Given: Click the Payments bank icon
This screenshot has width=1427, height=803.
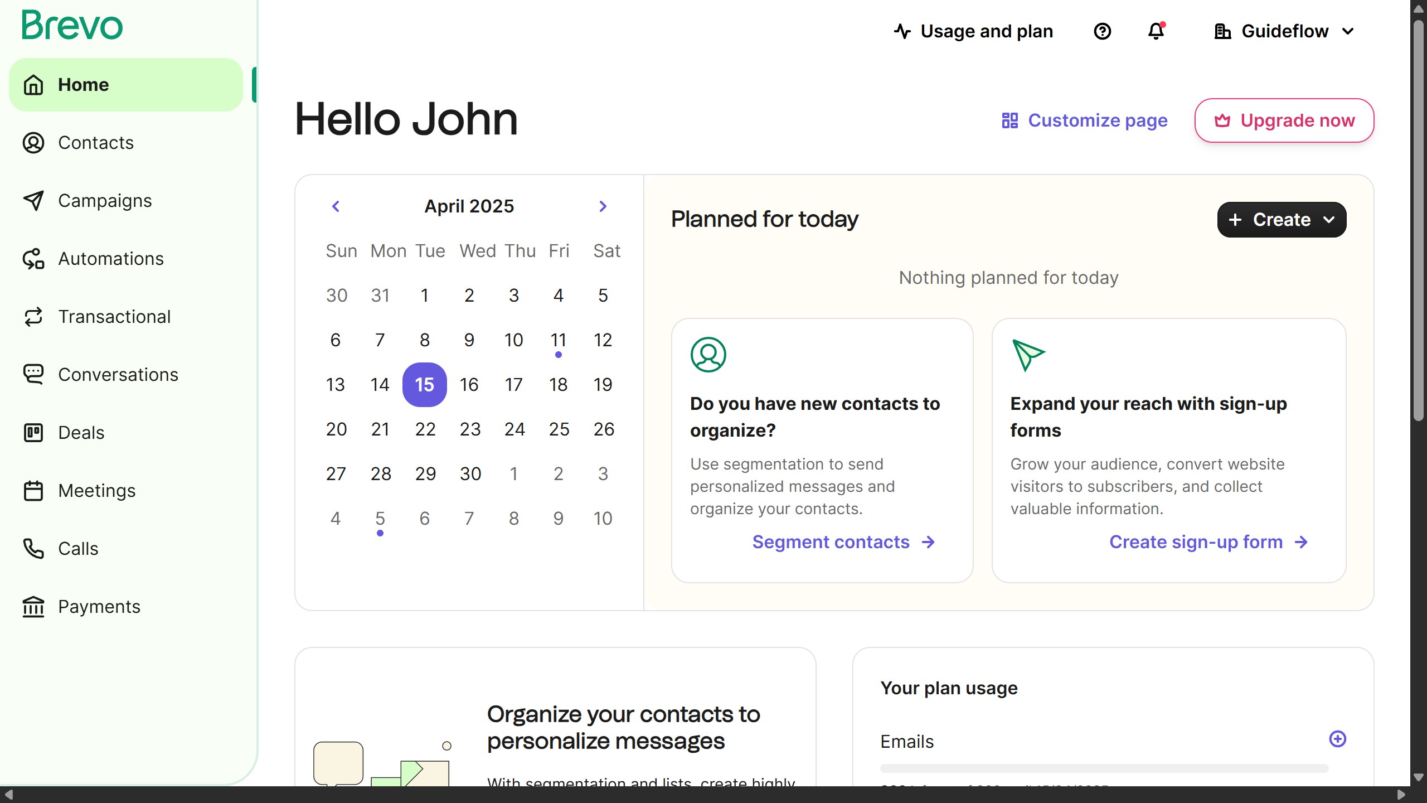Looking at the screenshot, I should point(33,607).
